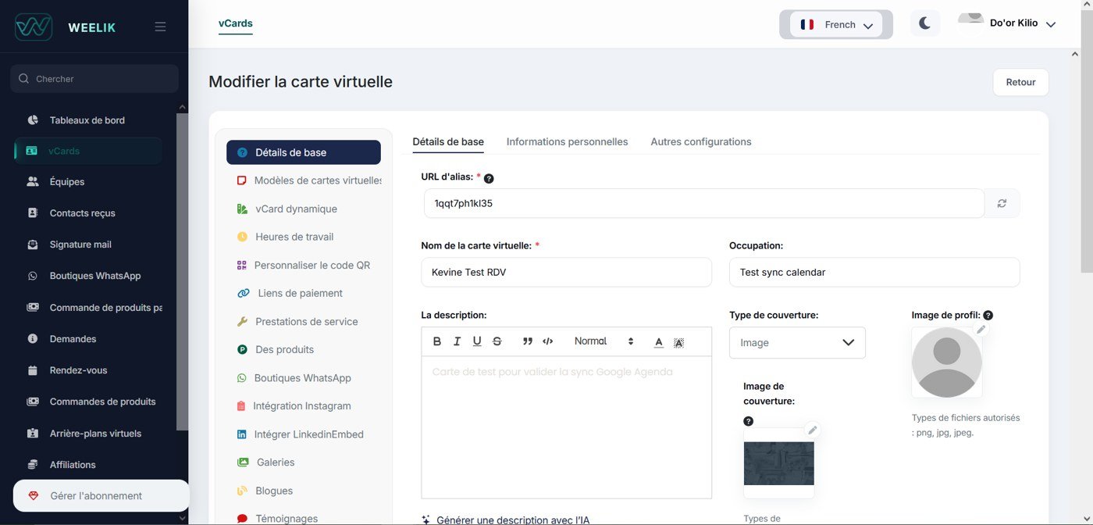Open Demandes in the sidebar
1093x525 pixels.
click(73, 339)
